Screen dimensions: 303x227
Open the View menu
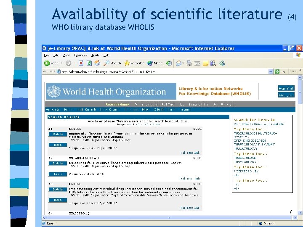(x=66, y=55)
